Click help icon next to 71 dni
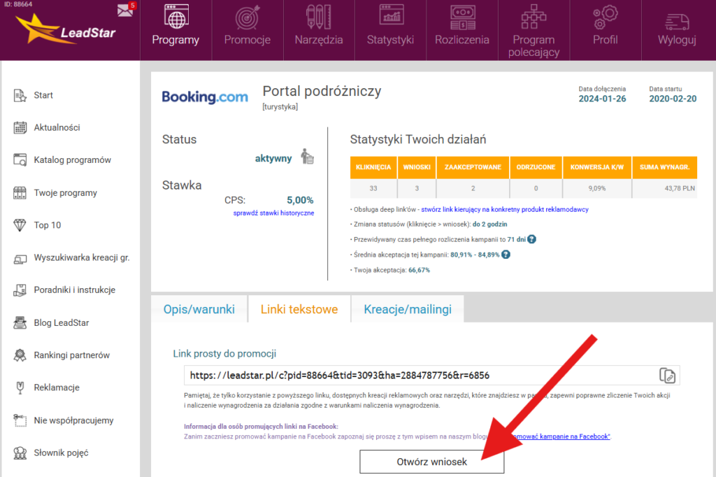The image size is (716, 477). [532, 239]
